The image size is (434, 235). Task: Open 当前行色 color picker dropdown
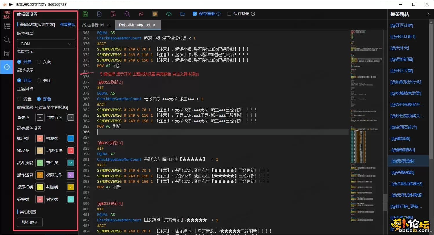click(x=71, y=117)
